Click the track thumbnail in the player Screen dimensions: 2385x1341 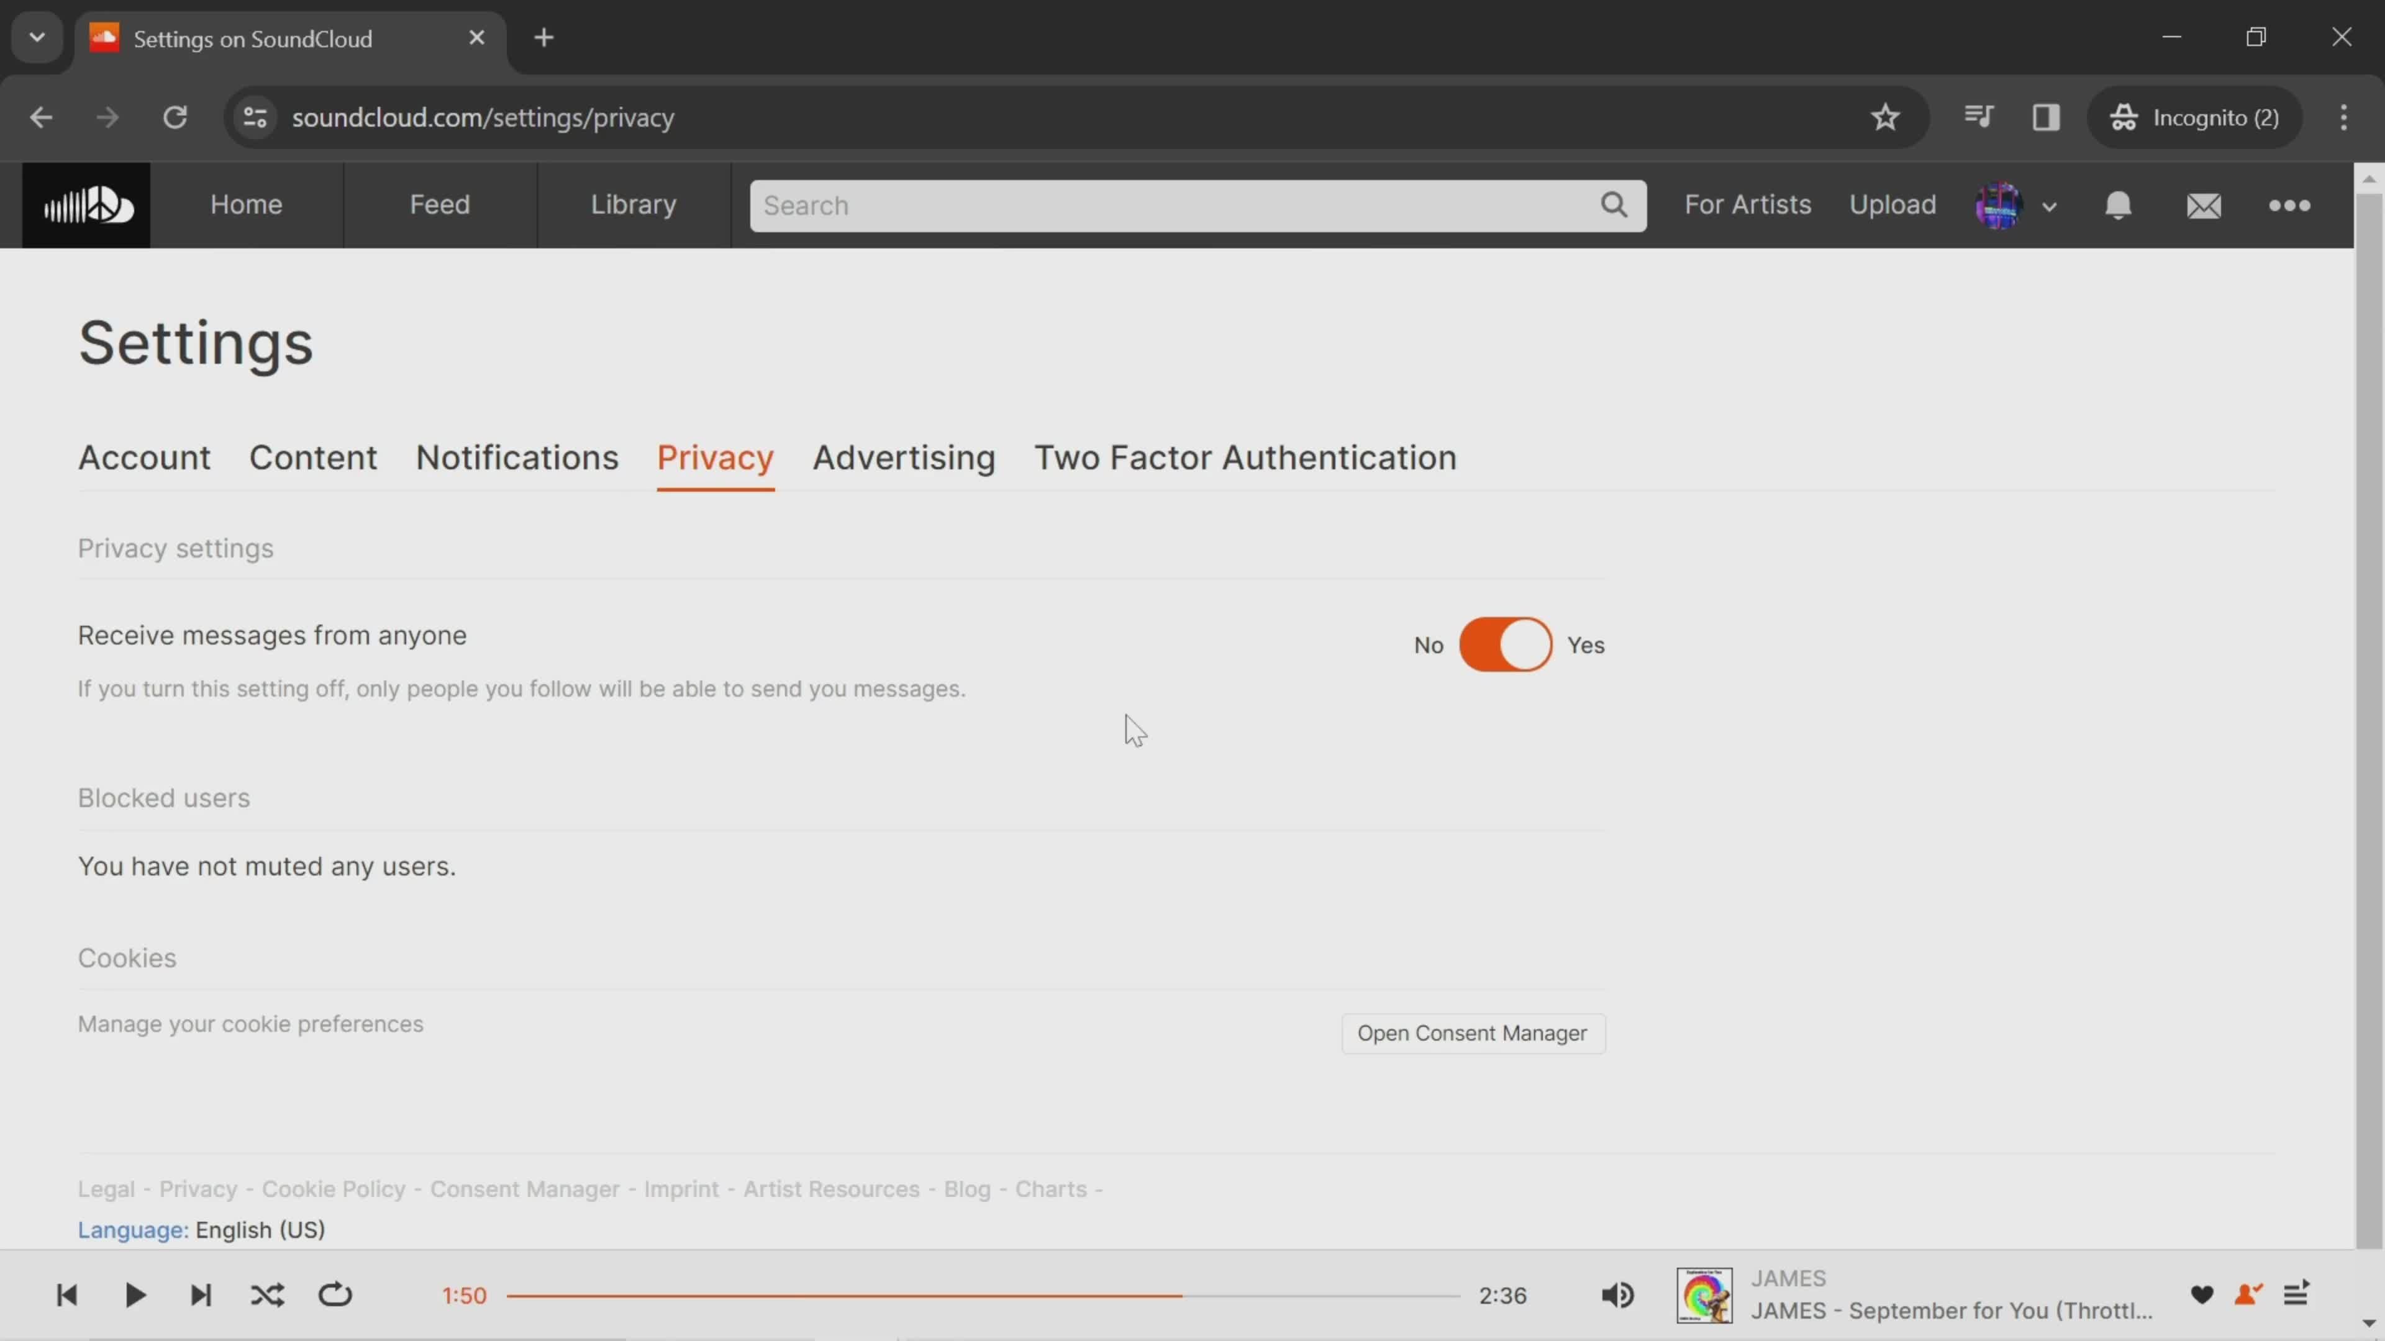point(1705,1294)
